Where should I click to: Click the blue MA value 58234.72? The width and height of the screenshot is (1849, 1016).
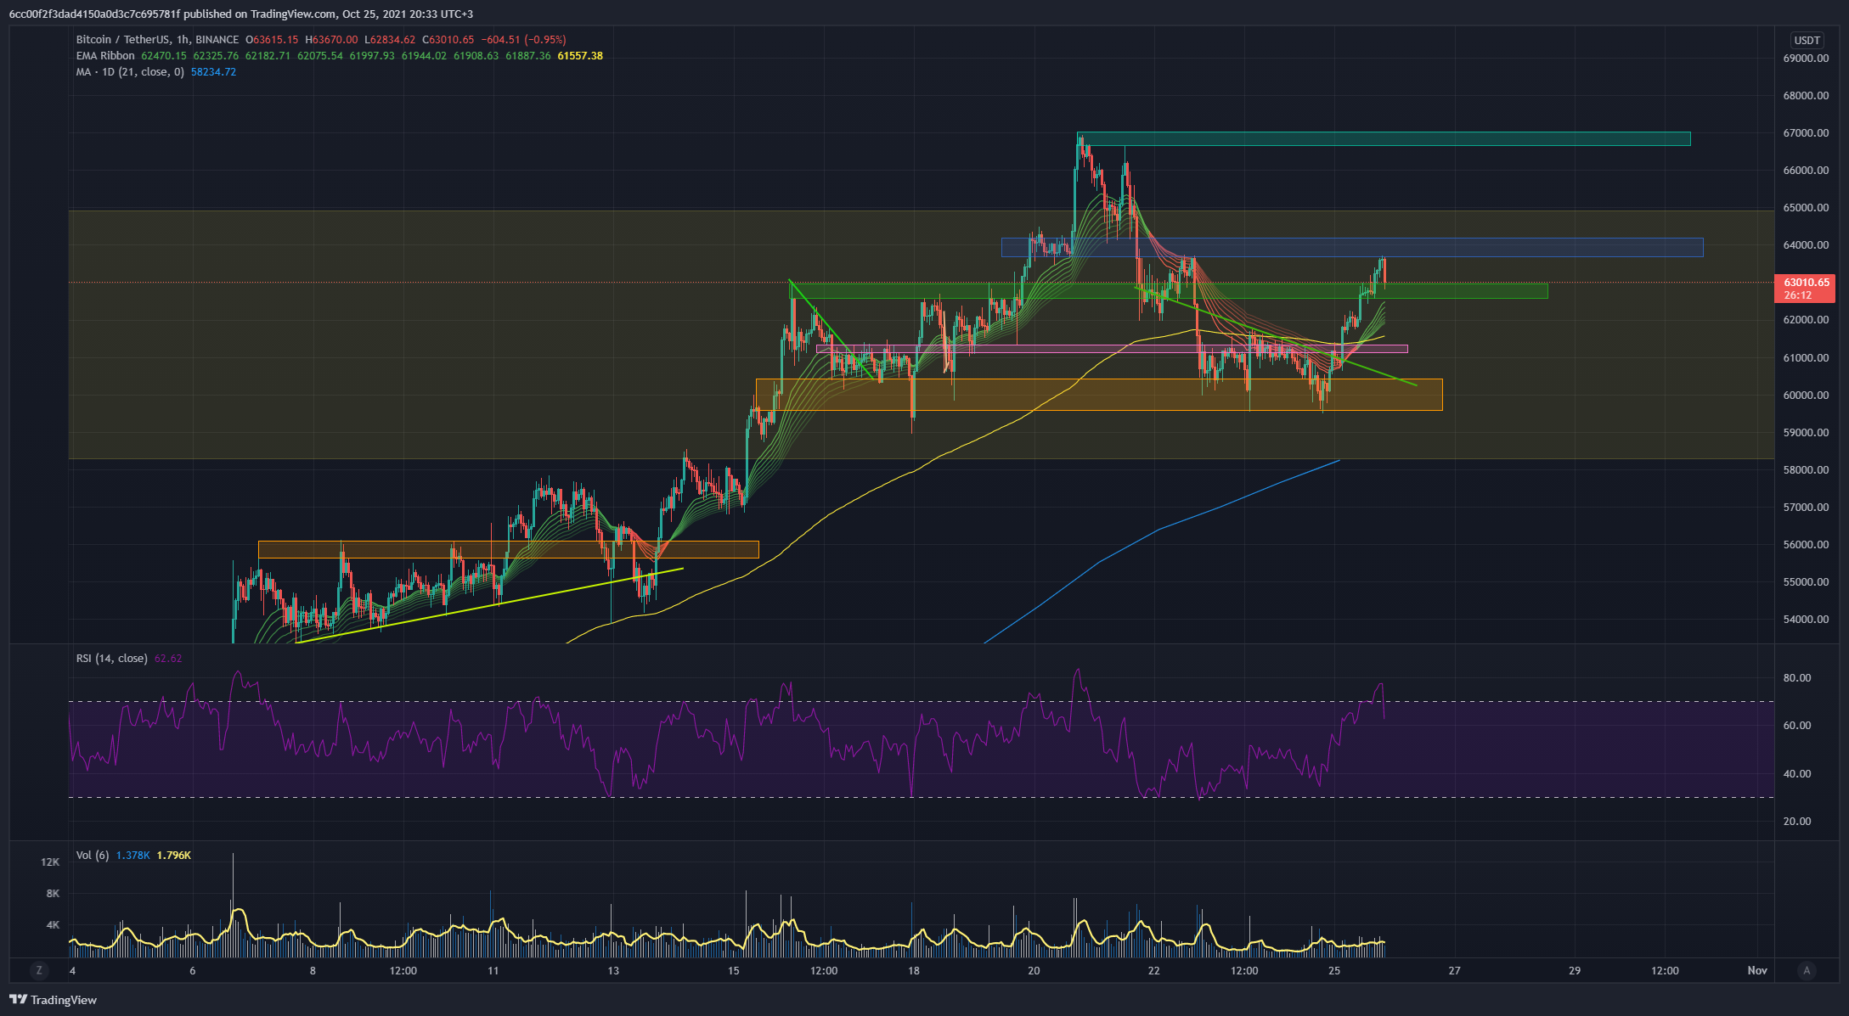pos(213,72)
